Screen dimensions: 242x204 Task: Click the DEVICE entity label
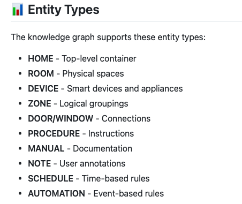43,89
